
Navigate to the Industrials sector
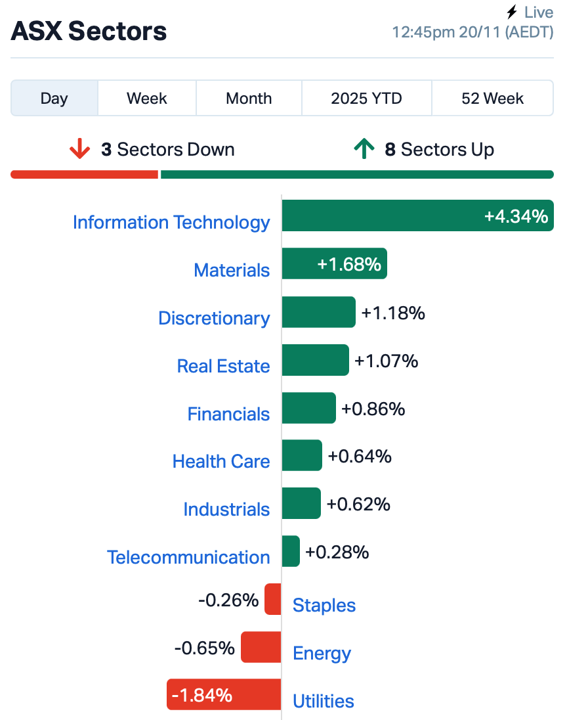(226, 509)
